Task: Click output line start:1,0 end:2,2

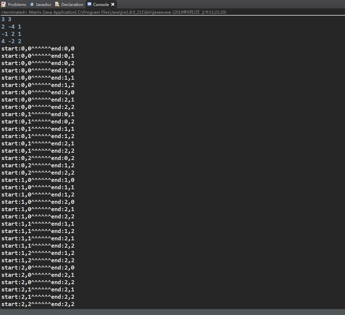Action: click(38, 217)
